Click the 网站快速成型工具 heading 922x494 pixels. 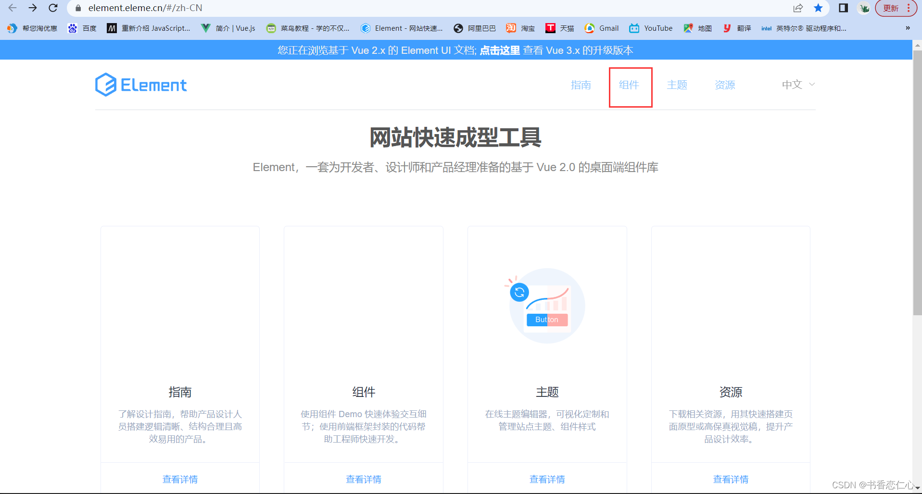(x=455, y=138)
